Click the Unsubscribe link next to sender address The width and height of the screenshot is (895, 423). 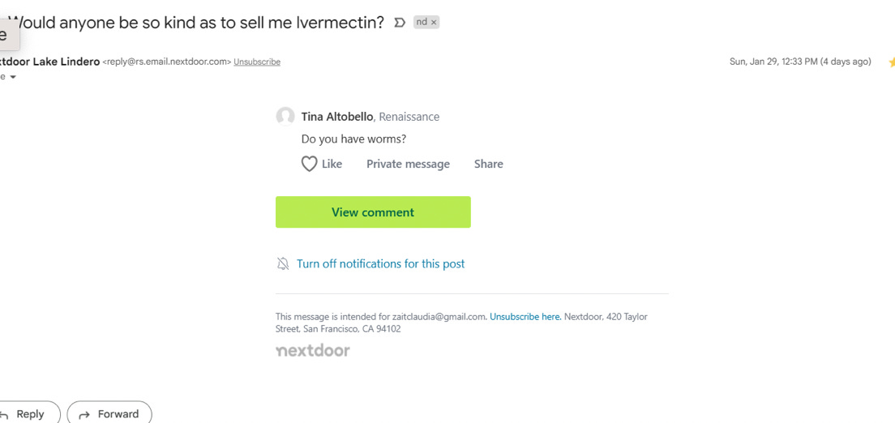click(257, 62)
